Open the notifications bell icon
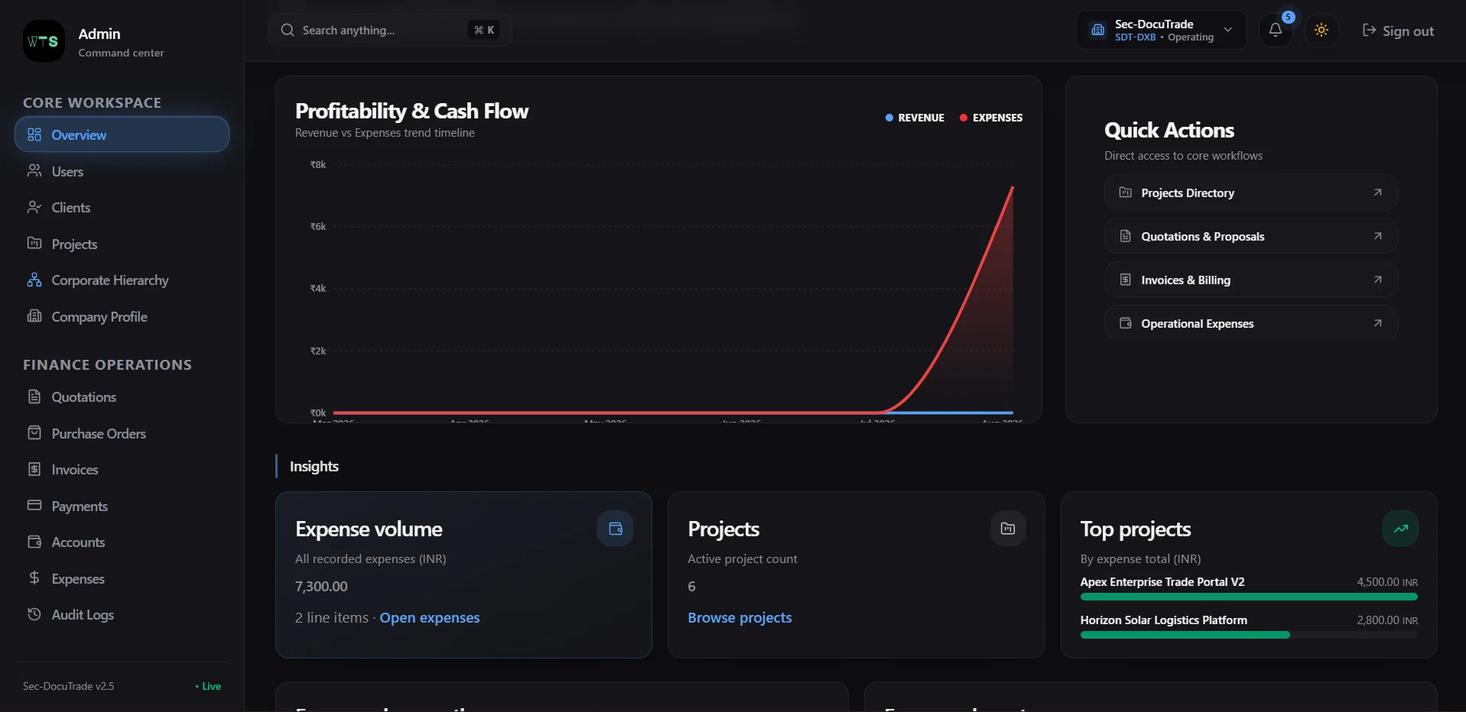This screenshot has width=1466, height=712. tap(1275, 31)
